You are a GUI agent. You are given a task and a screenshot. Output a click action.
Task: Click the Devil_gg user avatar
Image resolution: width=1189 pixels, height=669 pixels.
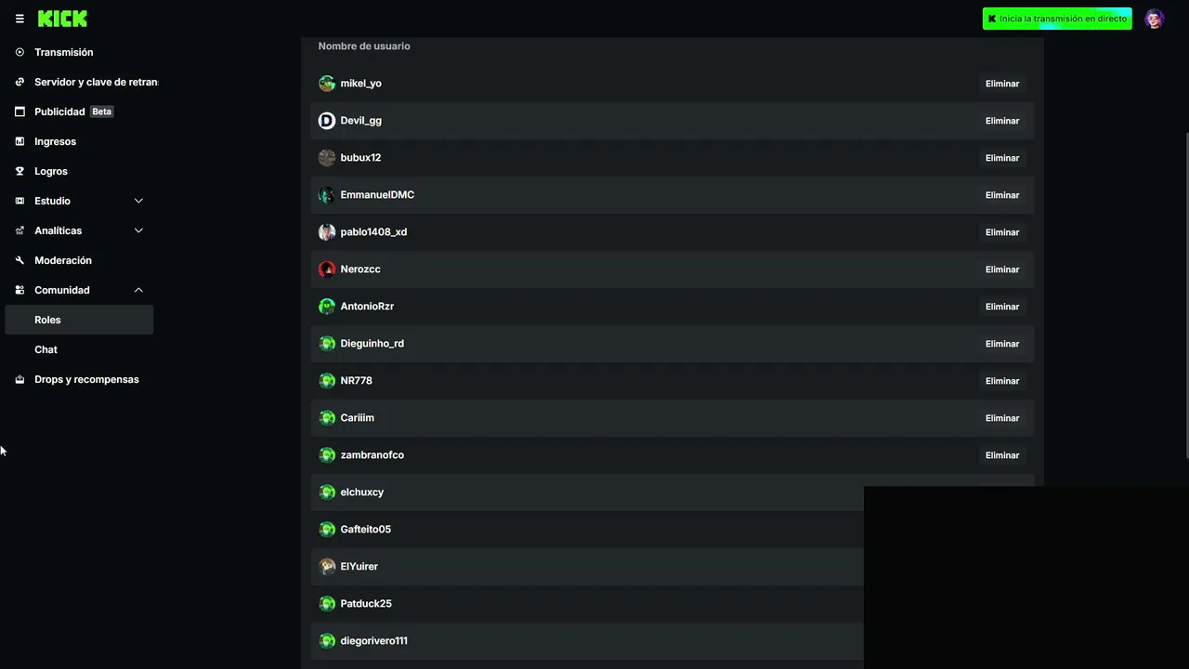point(327,121)
